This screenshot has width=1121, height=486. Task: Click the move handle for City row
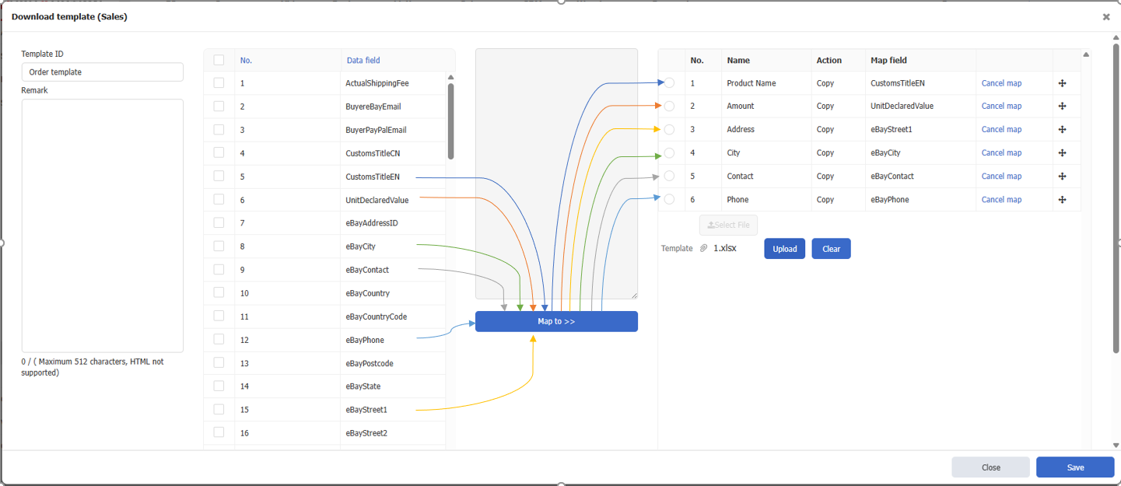pos(1063,153)
